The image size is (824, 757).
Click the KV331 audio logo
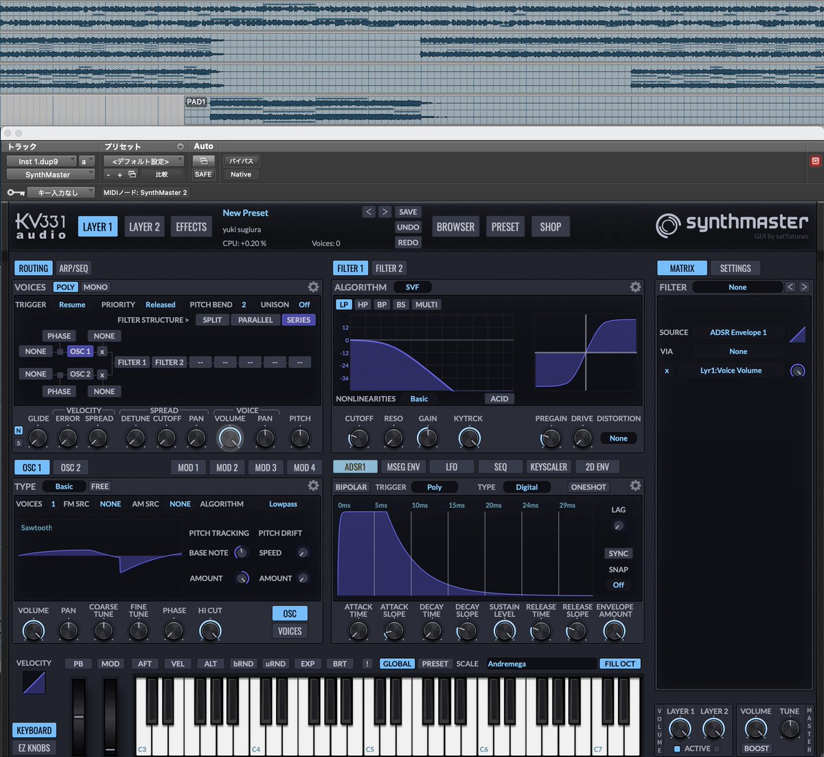pyautogui.click(x=41, y=226)
